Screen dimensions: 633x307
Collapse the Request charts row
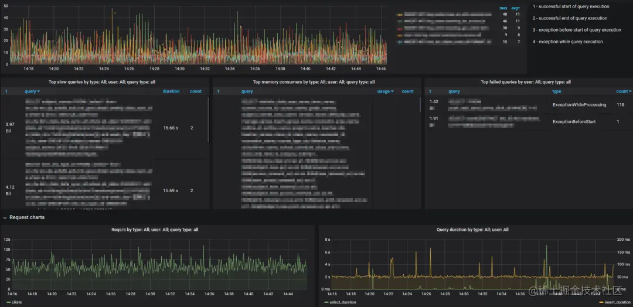[x=23, y=217]
